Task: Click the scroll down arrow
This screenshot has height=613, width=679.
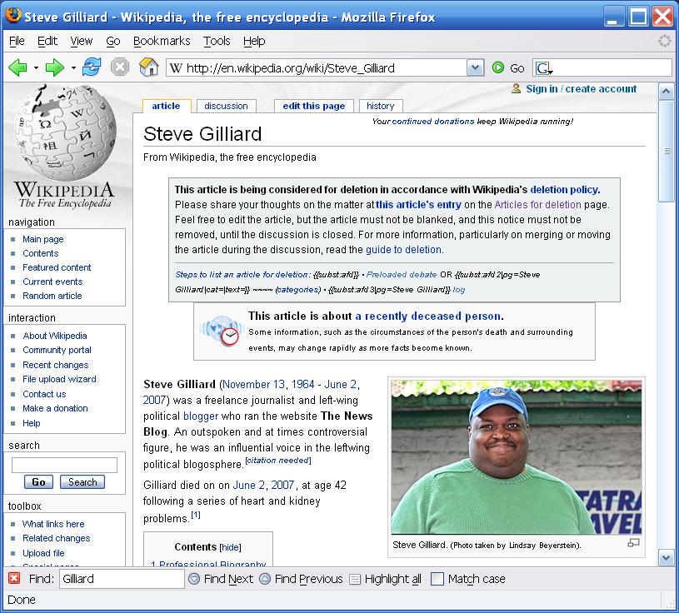Action: click(666, 557)
